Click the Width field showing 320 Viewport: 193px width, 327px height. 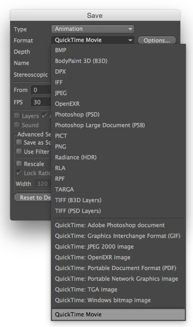pyautogui.click(x=43, y=184)
